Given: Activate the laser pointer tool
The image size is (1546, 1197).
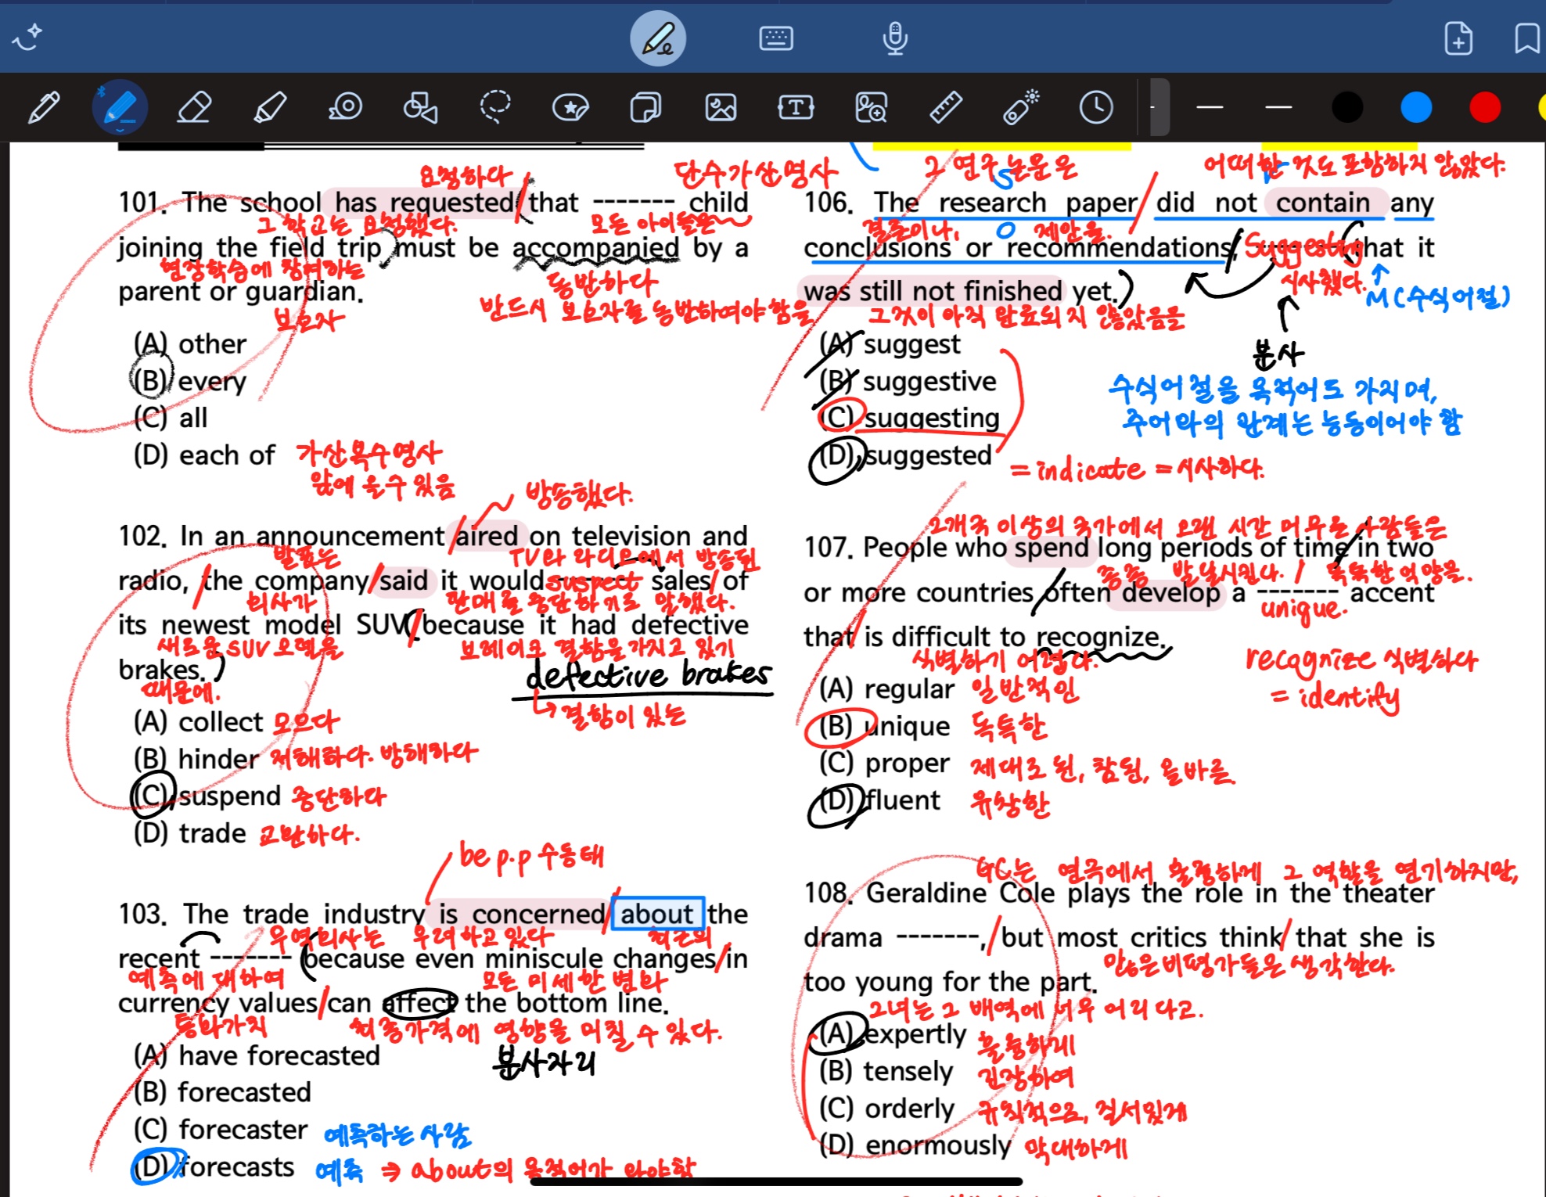Looking at the screenshot, I should pos(1020,107).
